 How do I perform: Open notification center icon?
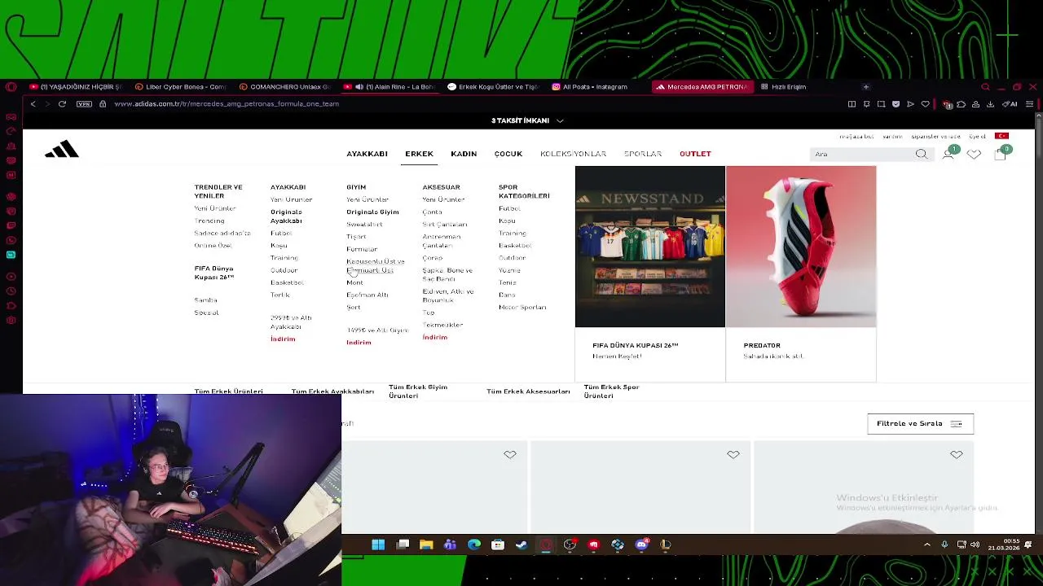pos(1028,544)
